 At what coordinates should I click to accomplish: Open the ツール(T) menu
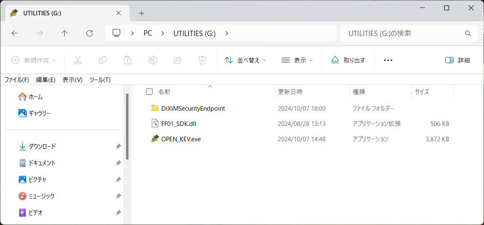[x=100, y=80]
